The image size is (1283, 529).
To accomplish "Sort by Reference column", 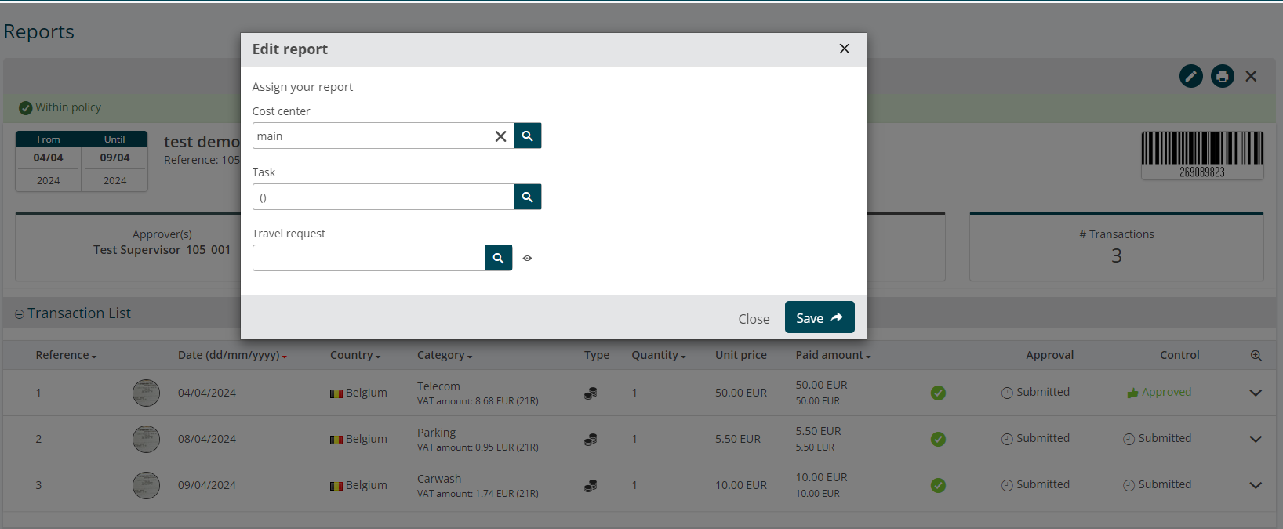I will coord(66,355).
